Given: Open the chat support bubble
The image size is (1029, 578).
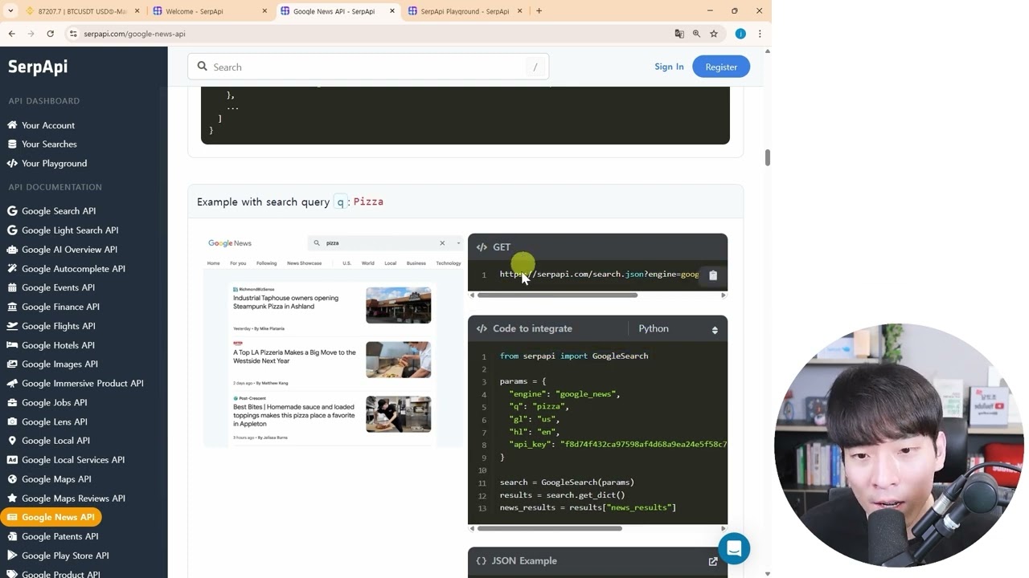Looking at the screenshot, I should click(734, 548).
